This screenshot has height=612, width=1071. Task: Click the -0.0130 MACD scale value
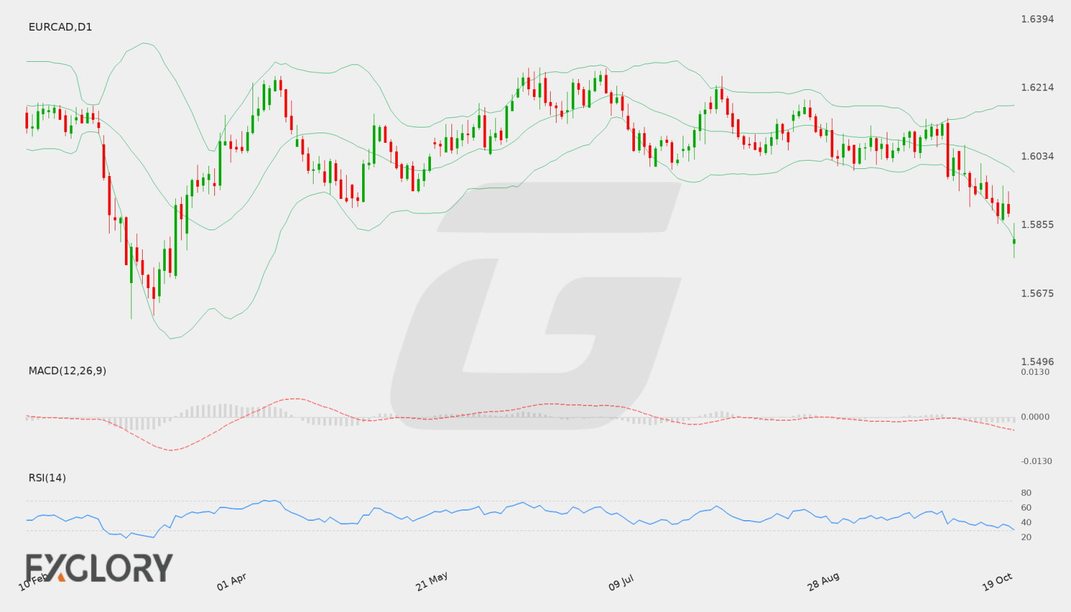click(1037, 461)
